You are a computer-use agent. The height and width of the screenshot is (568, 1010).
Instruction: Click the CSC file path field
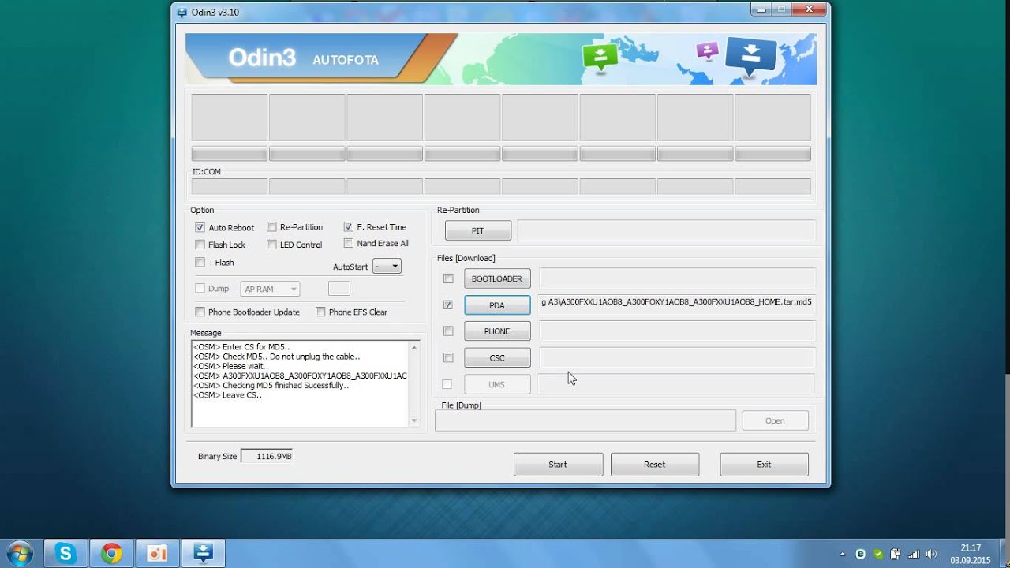tap(676, 357)
